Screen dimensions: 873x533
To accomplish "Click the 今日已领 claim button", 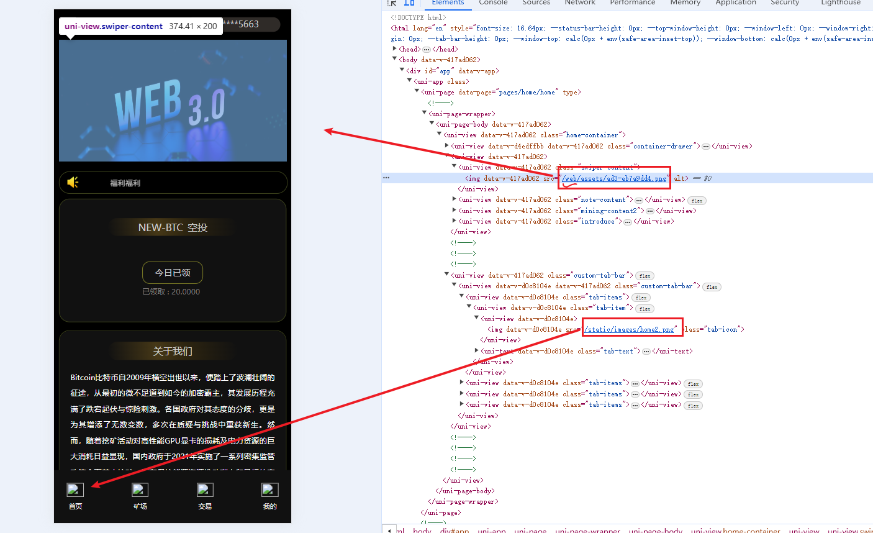I will [x=173, y=273].
